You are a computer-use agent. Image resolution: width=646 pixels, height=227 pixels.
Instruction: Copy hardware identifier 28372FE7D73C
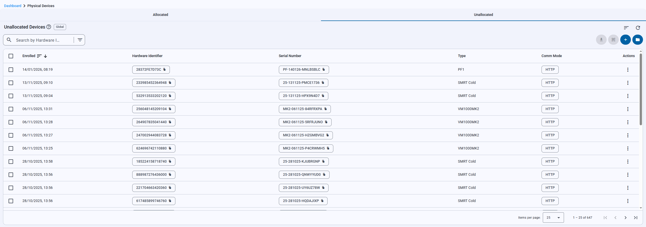[x=165, y=69]
